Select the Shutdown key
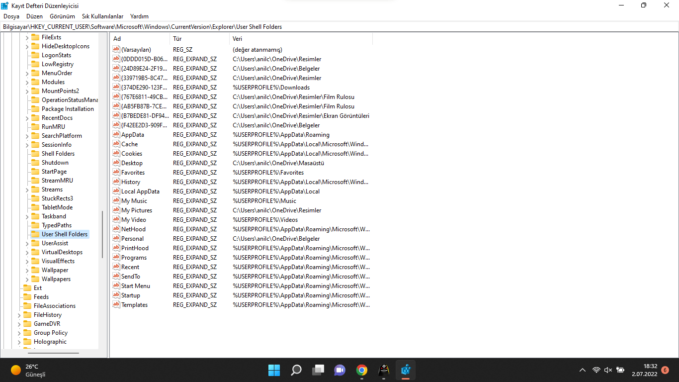The image size is (679, 382). [55, 163]
